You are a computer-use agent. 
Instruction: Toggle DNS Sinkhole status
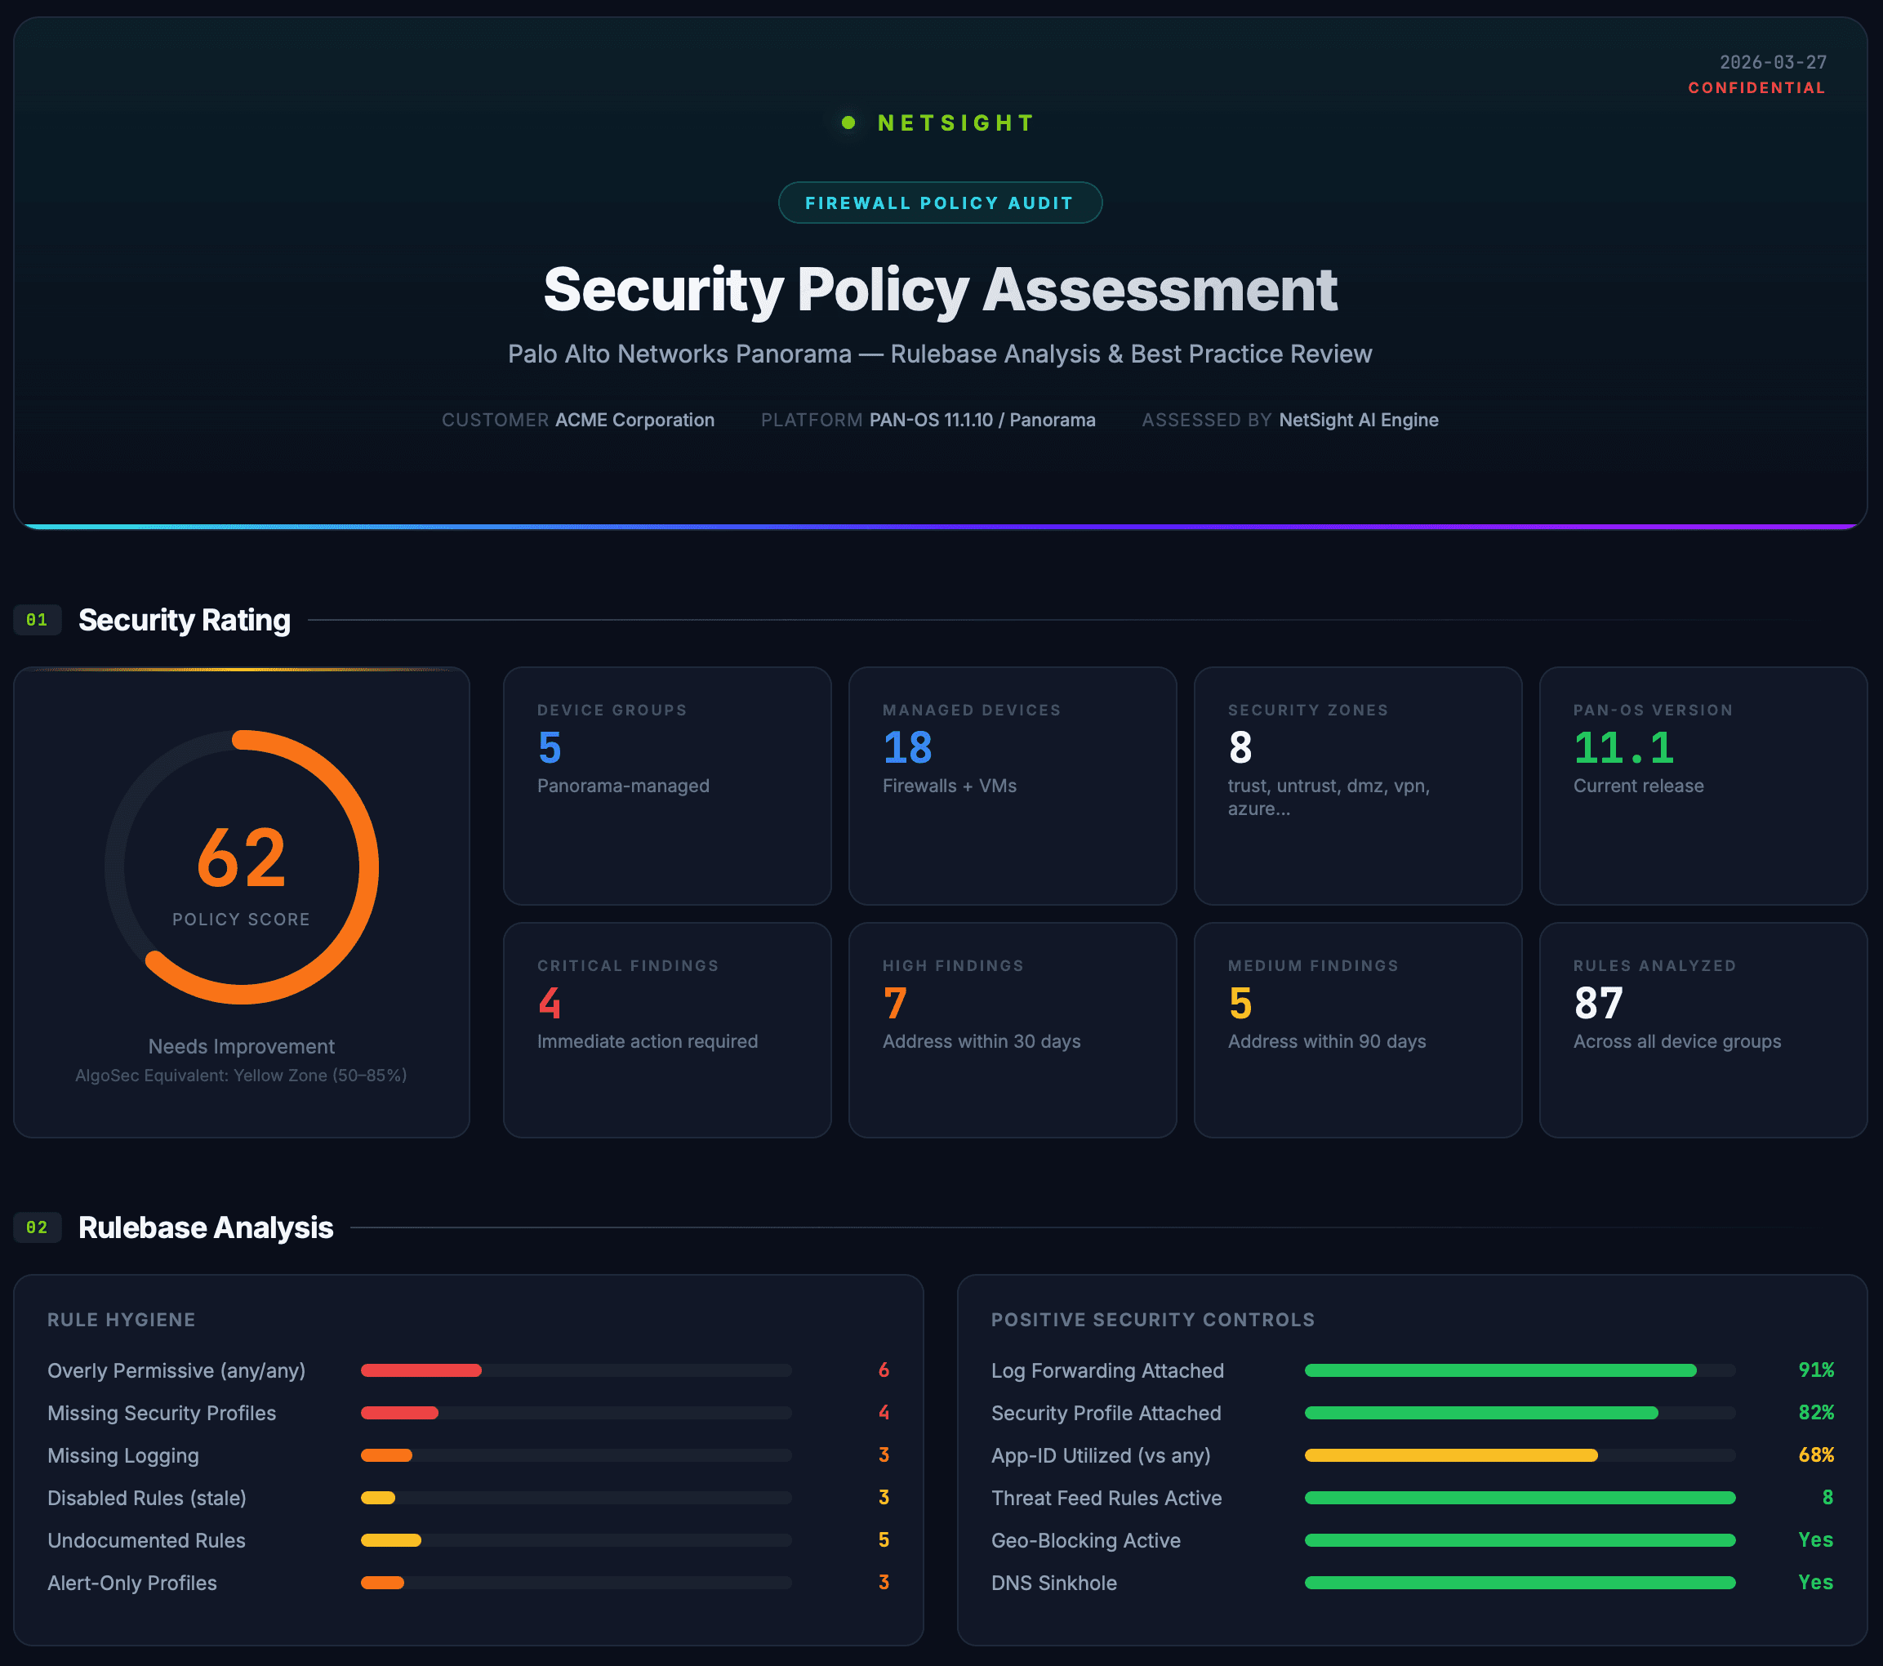pyautogui.click(x=1813, y=1582)
